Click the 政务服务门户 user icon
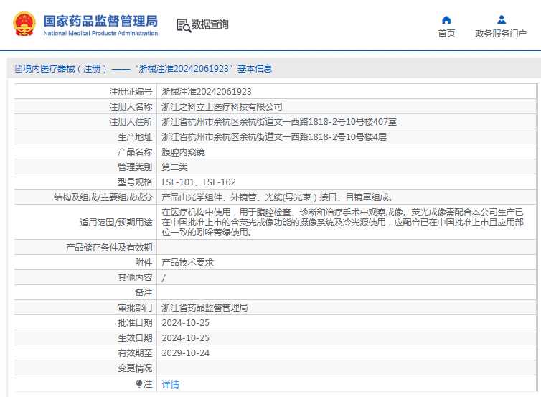 pos(502,19)
